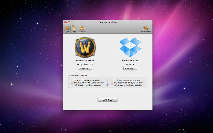Viewport: 213px width, 133px height.
Task: Click the Dropbox box icon
Action: [130, 47]
